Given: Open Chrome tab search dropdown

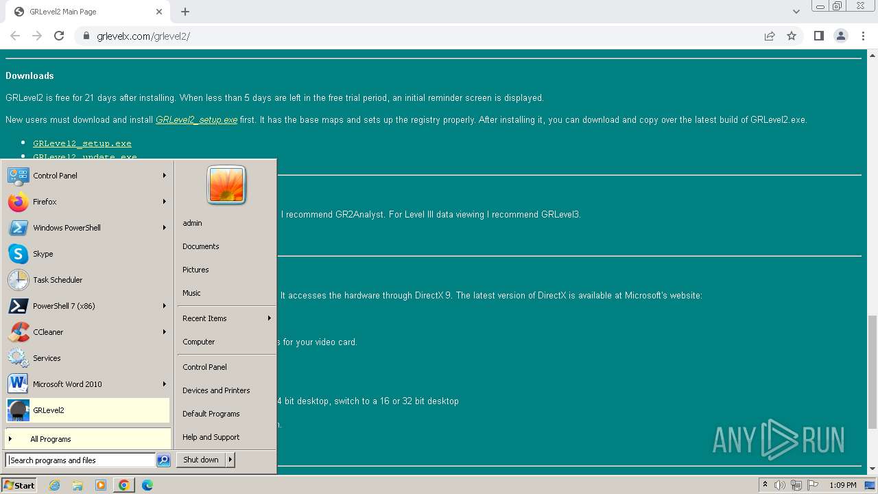Looking at the screenshot, I should coord(796,12).
